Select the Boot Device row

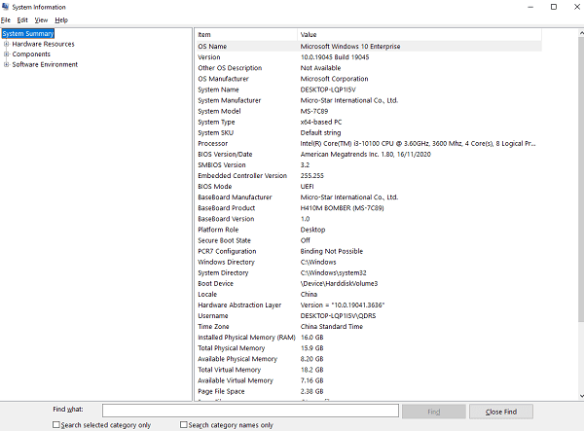pos(368,284)
